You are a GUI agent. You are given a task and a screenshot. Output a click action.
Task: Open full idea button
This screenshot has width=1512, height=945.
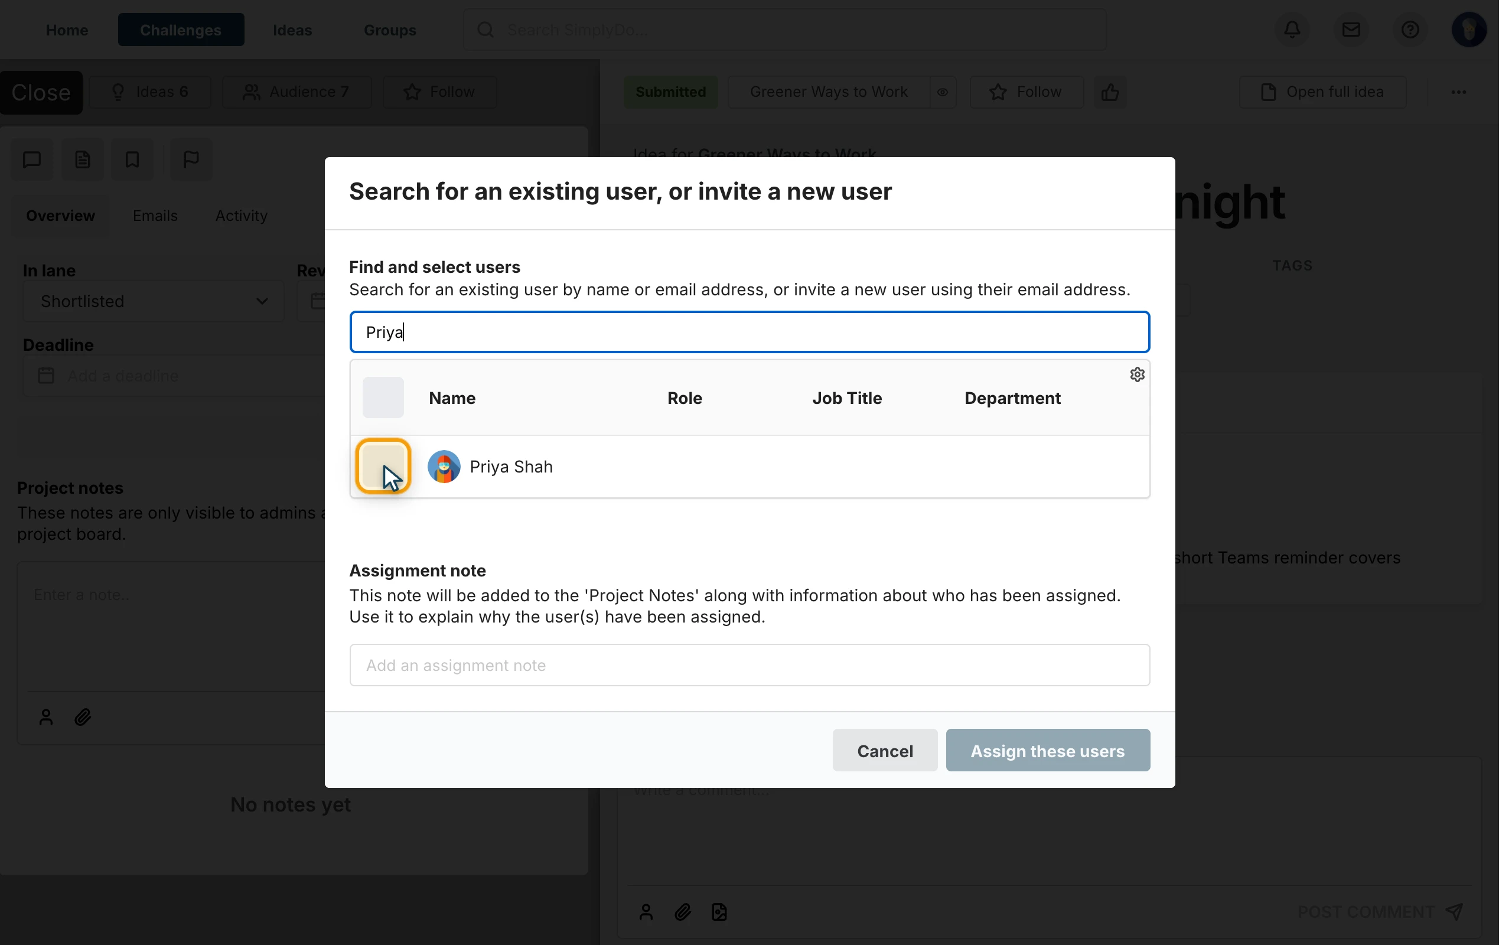coord(1322,92)
